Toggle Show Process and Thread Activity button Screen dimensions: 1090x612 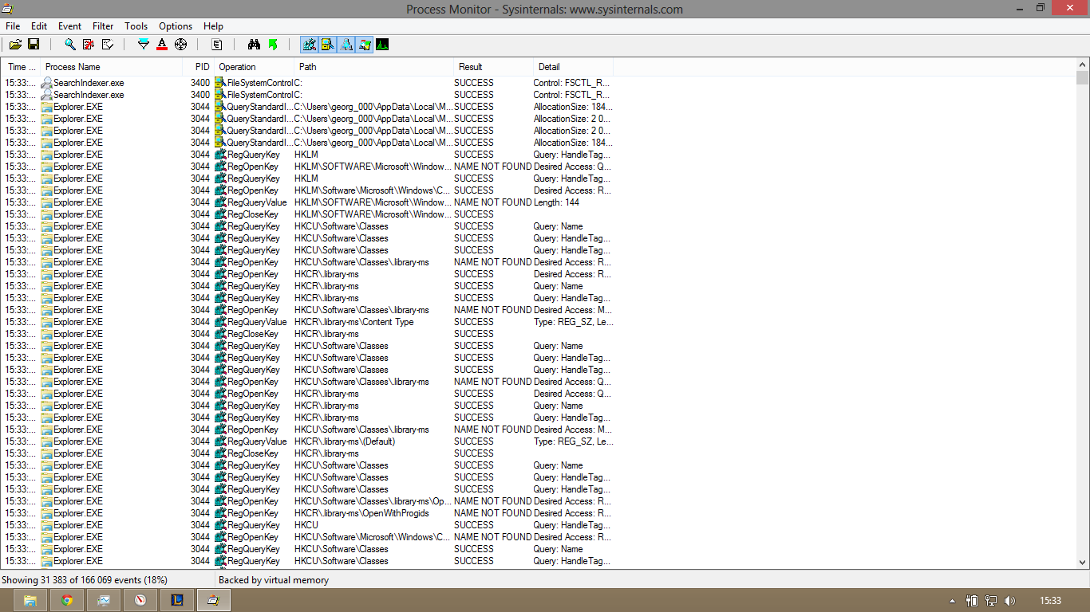pyautogui.click(x=365, y=45)
